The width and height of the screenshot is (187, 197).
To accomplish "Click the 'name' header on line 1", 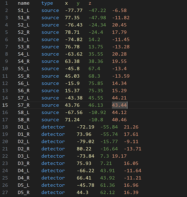I will pyautogui.click(x=24, y=3).
